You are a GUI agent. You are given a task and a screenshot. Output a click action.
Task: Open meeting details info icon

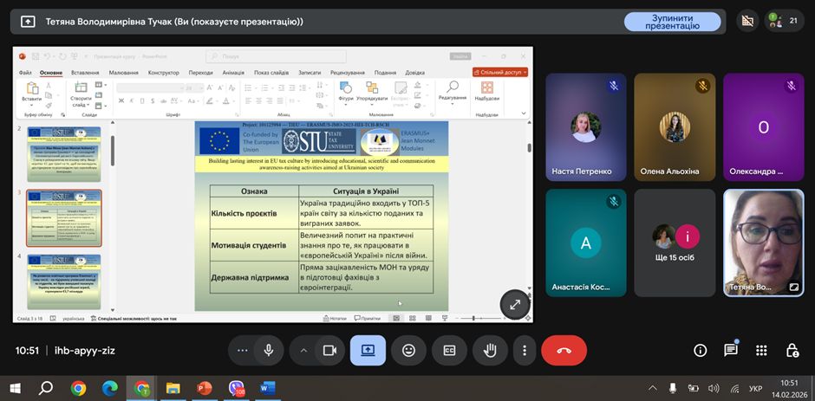click(701, 350)
